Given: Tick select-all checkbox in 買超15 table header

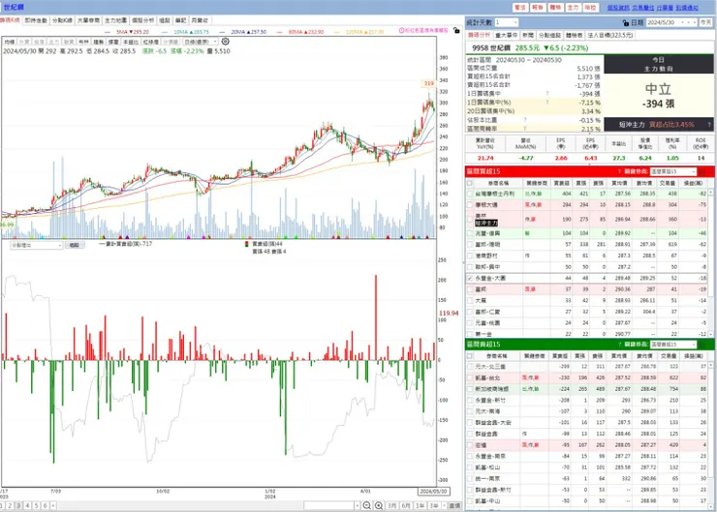Looking at the screenshot, I should [470, 183].
